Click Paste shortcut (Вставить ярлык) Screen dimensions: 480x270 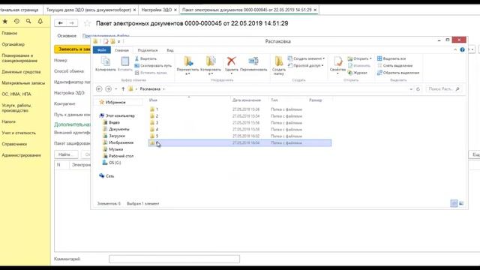pyautogui.click(x=151, y=73)
